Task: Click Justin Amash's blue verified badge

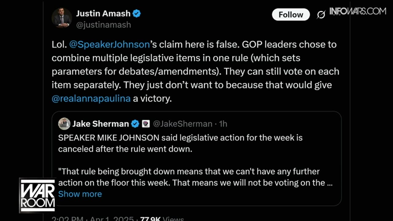Action: [137, 14]
